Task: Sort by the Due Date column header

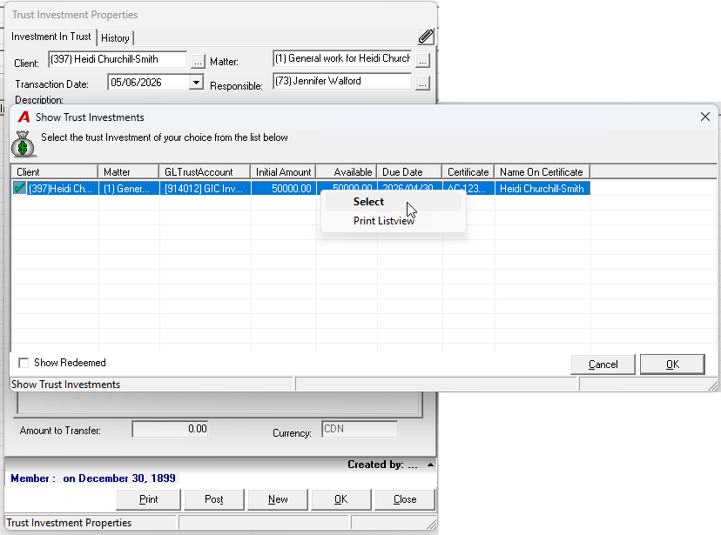Action: pos(409,172)
